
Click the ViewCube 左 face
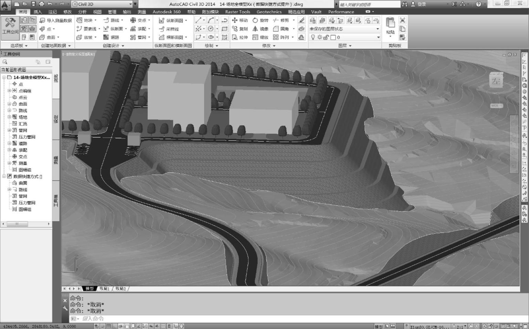tap(496, 81)
